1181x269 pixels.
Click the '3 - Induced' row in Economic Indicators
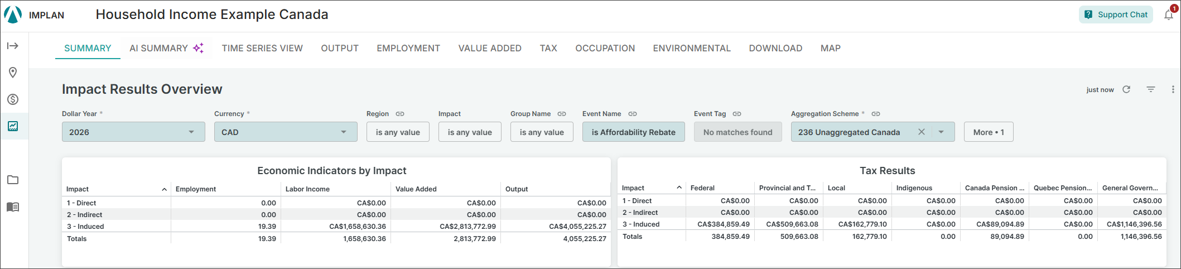pyautogui.click(x=336, y=227)
